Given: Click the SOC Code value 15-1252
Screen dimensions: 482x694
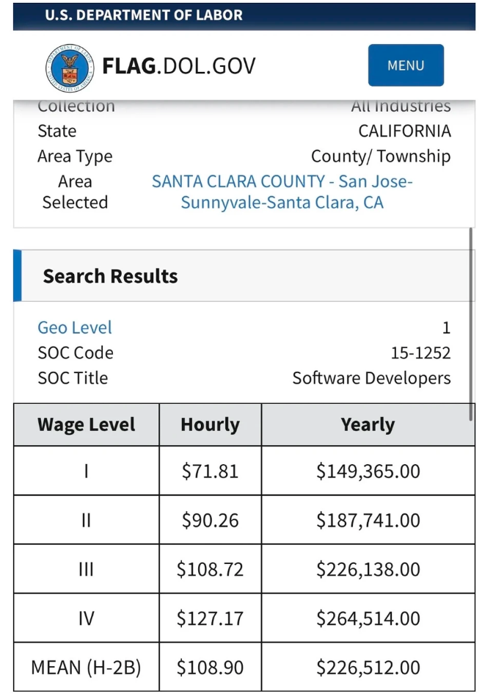Looking at the screenshot, I should (x=420, y=353).
